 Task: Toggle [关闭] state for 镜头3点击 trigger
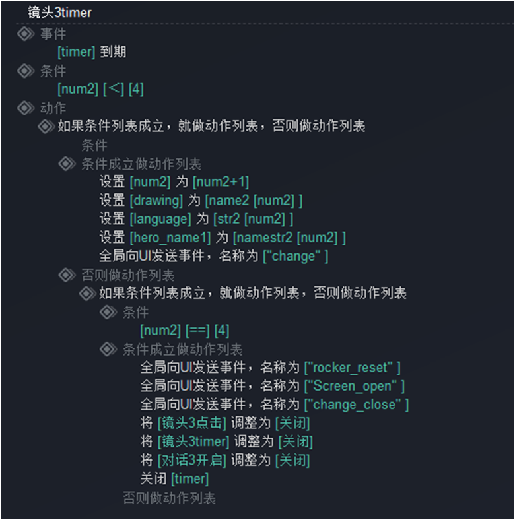pyautogui.click(x=292, y=424)
